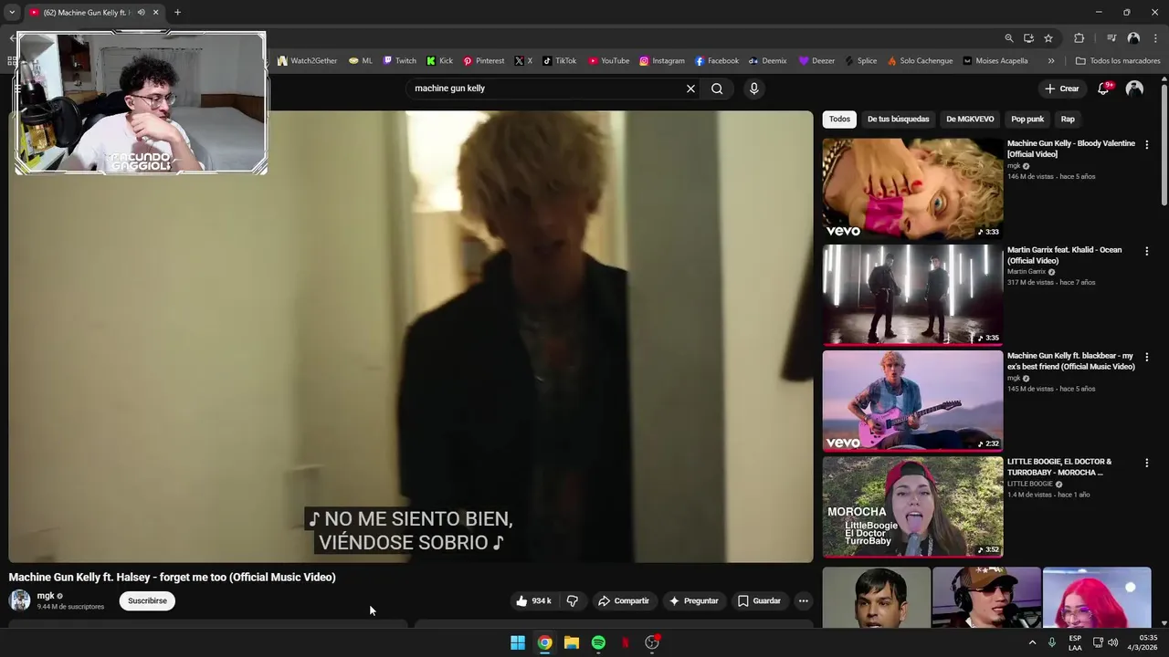
Task: Open Chrome zoom magnifier icon
Action: (x=1009, y=38)
